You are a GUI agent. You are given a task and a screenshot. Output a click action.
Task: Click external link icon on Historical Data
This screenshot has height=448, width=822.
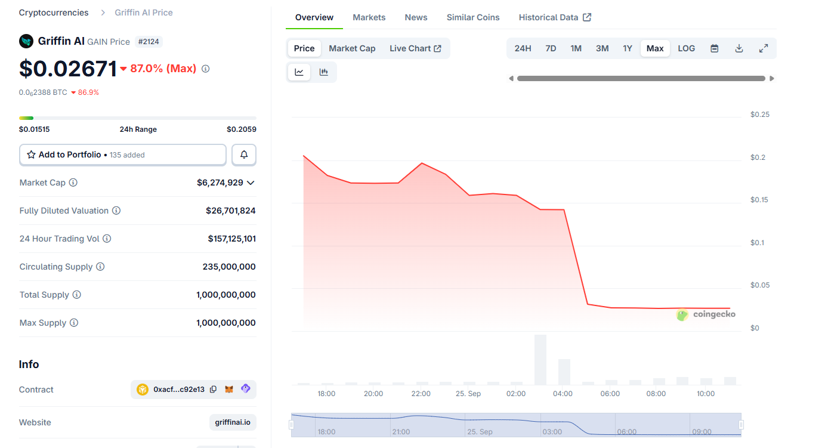click(587, 17)
